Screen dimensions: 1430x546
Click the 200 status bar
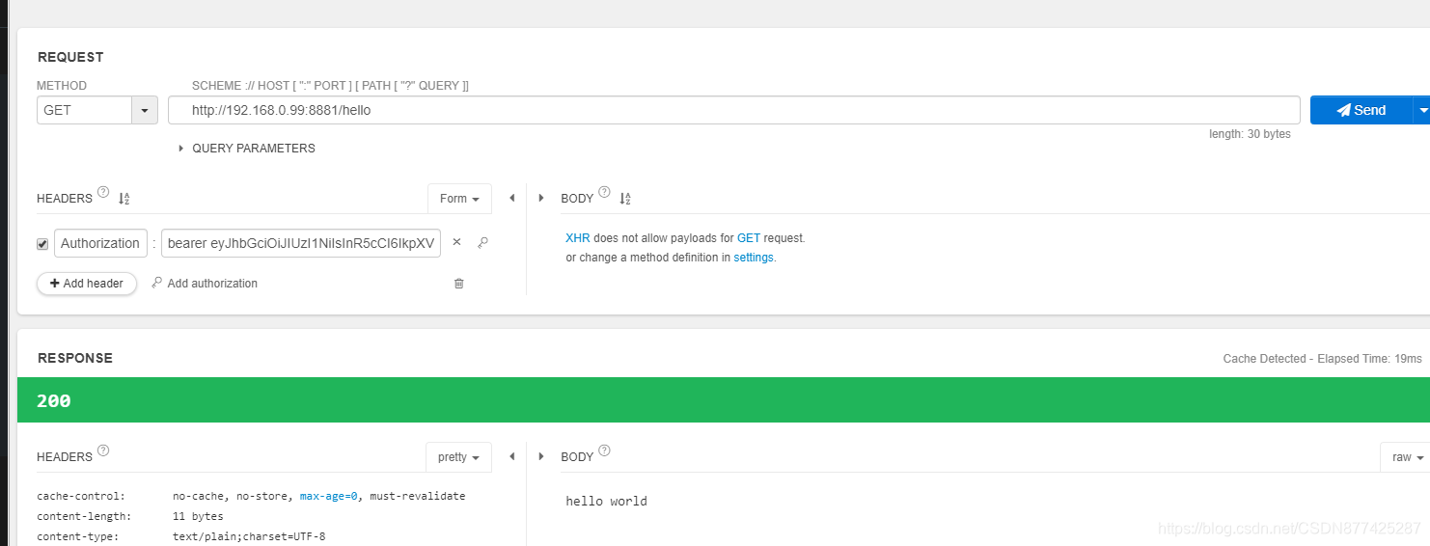(x=724, y=399)
